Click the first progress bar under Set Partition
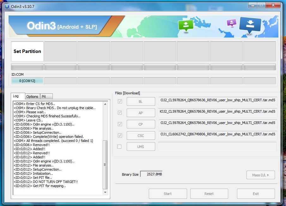This screenshot has height=206, width=286. coord(27,67)
